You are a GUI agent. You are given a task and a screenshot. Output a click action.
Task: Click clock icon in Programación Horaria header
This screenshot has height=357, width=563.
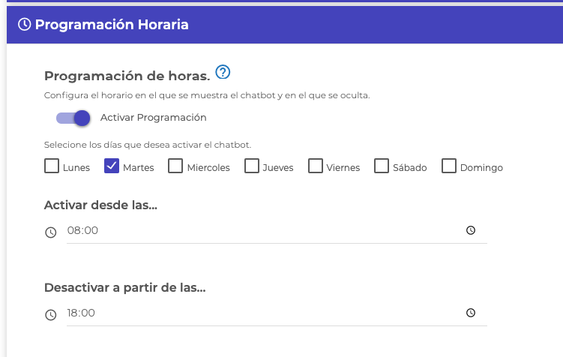click(25, 25)
